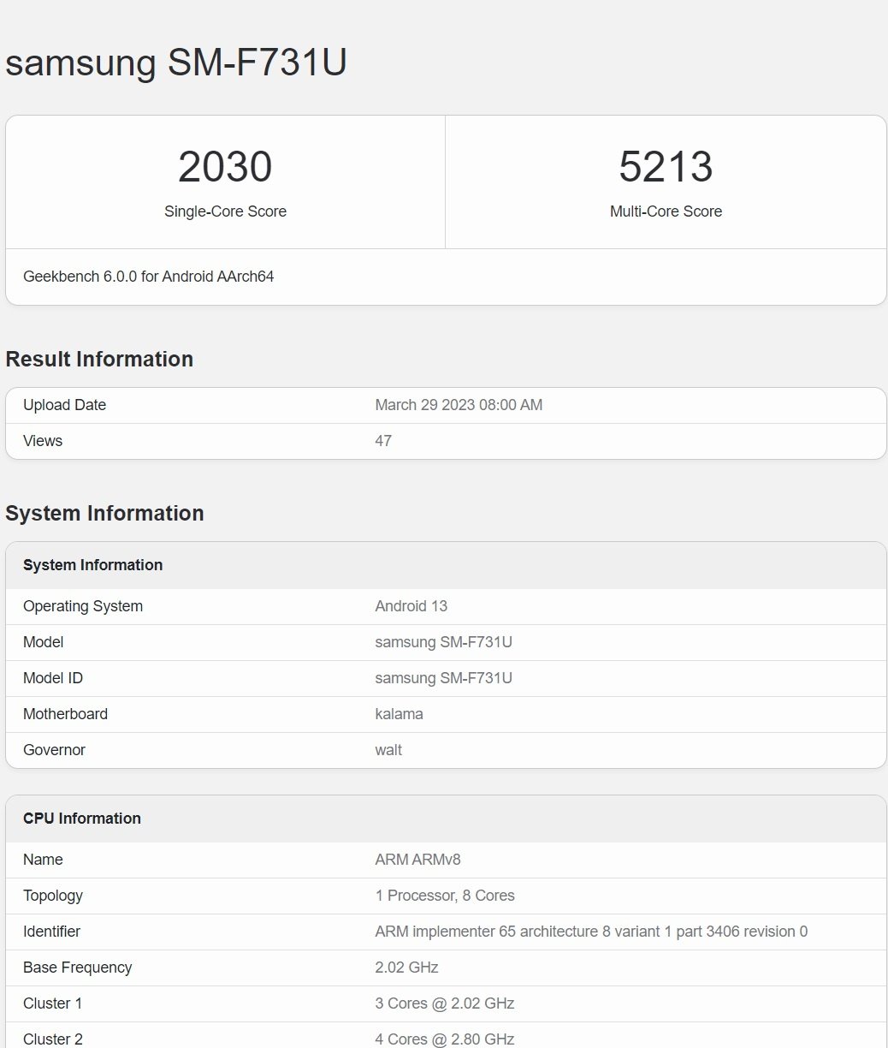888x1048 pixels.
Task: Select the 5213 multi-core score value
Action: click(666, 167)
